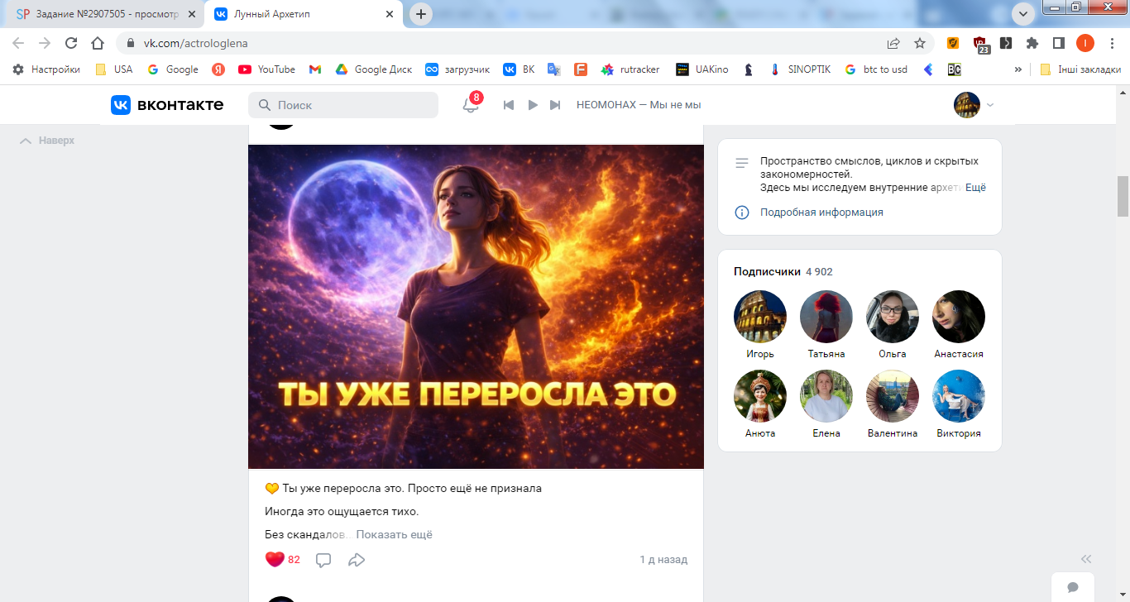
Task: Skip to previous track in VK player
Action: [x=509, y=105]
